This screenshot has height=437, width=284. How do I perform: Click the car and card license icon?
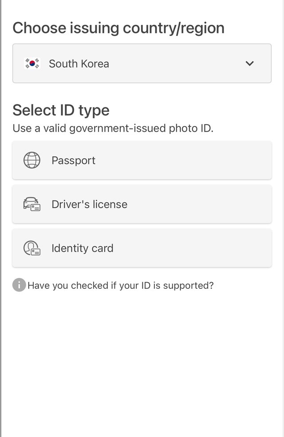coord(32,204)
